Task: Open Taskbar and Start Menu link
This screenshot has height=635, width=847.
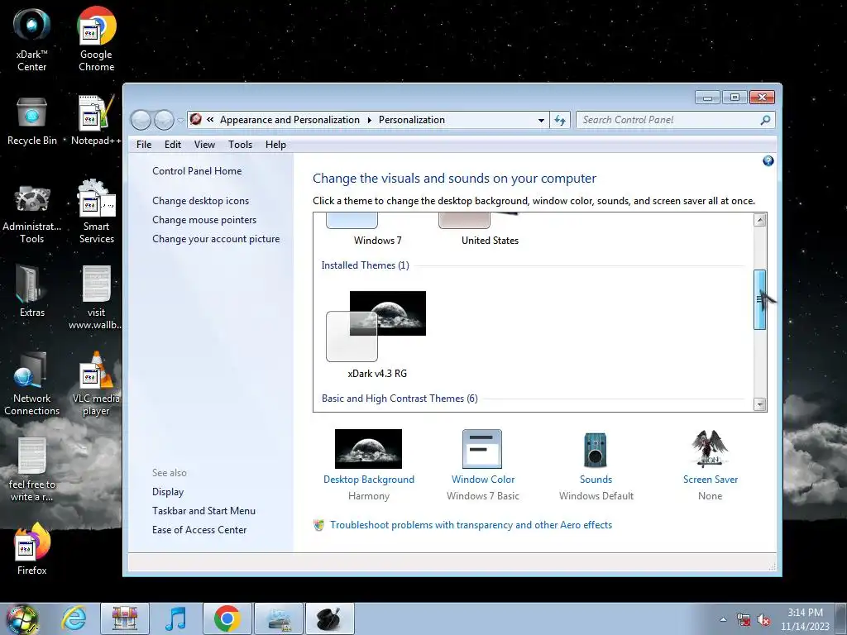Action: click(x=203, y=511)
